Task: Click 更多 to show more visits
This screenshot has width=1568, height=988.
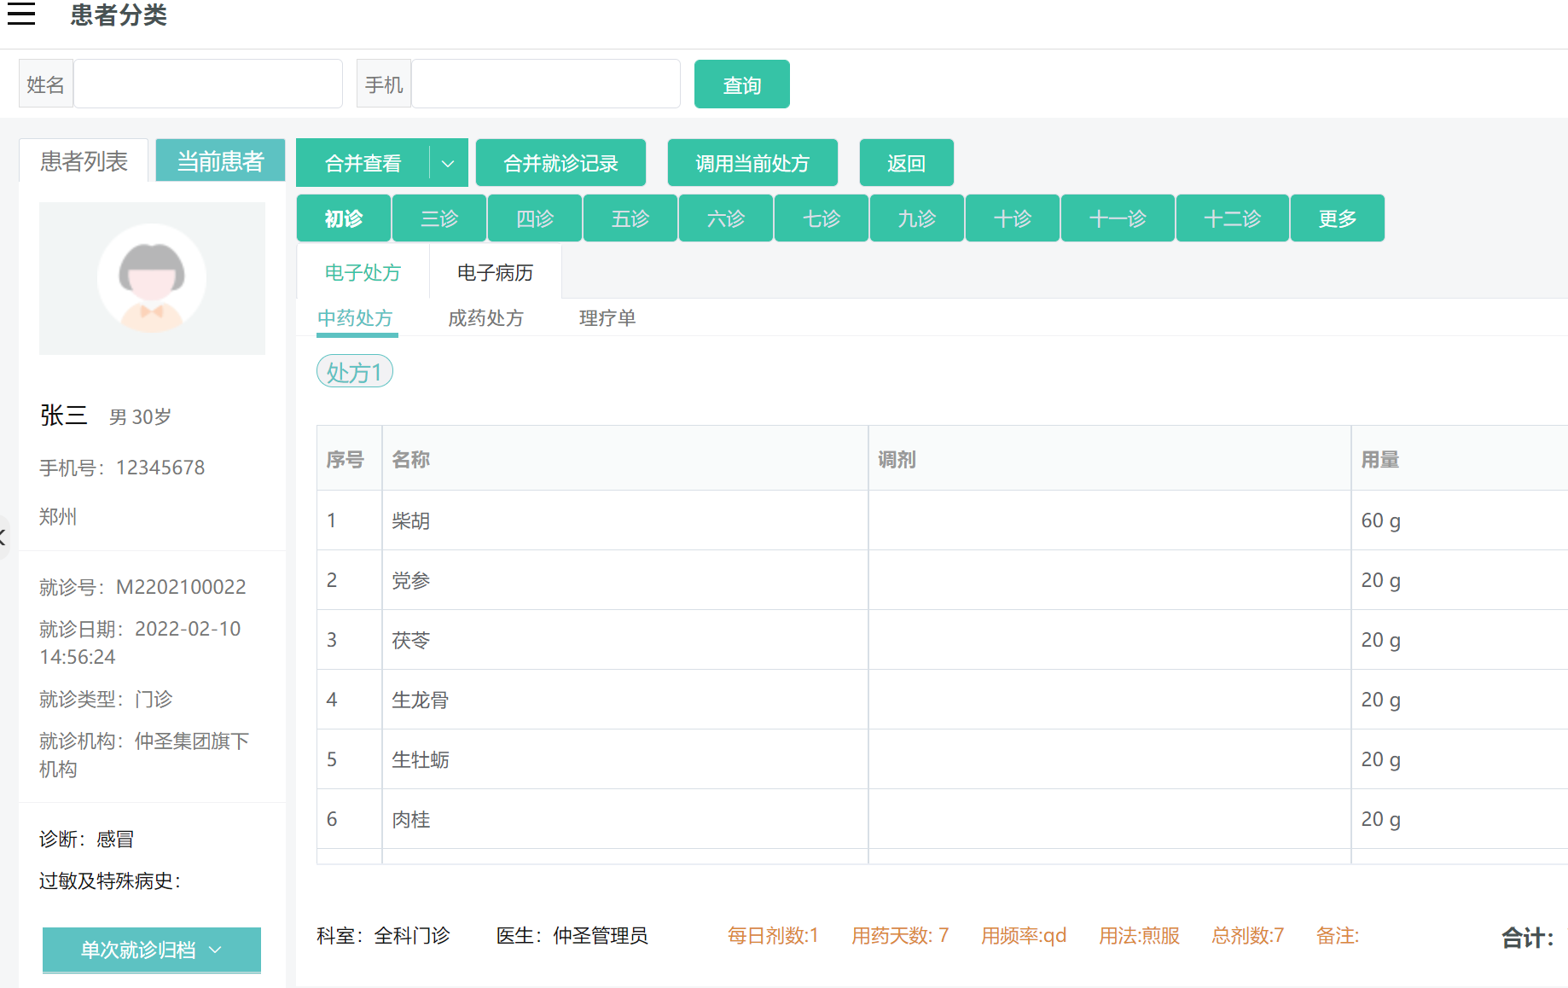Action: pyautogui.click(x=1338, y=218)
